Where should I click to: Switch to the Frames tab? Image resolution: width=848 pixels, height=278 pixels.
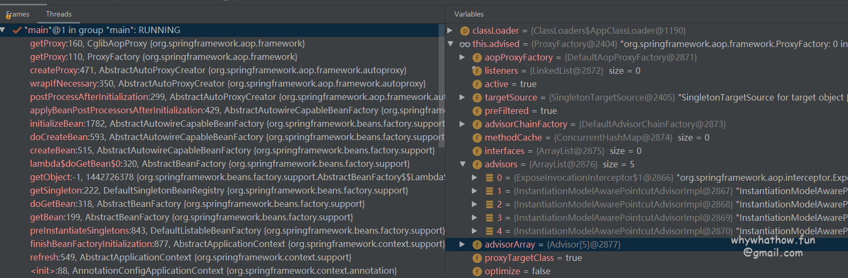click(18, 14)
